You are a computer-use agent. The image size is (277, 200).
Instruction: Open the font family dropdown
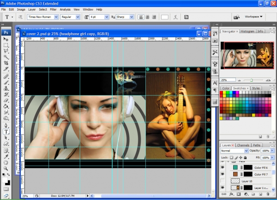(56, 17)
